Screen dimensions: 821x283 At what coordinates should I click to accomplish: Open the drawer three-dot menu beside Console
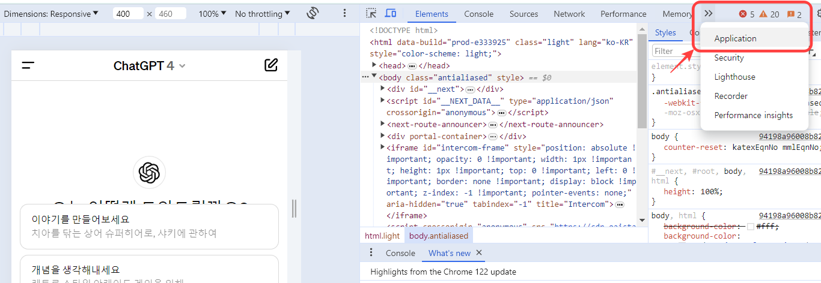click(371, 253)
